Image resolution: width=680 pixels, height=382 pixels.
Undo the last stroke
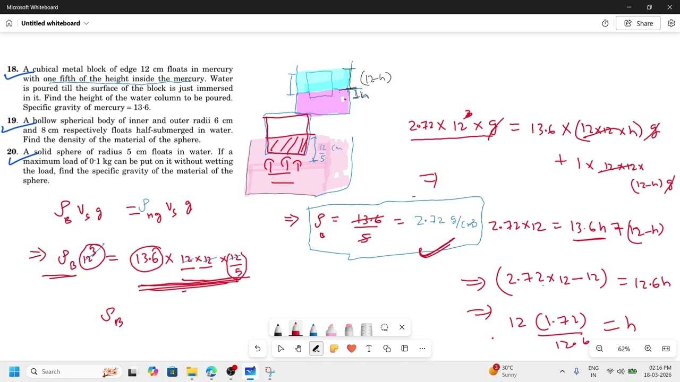(x=257, y=349)
